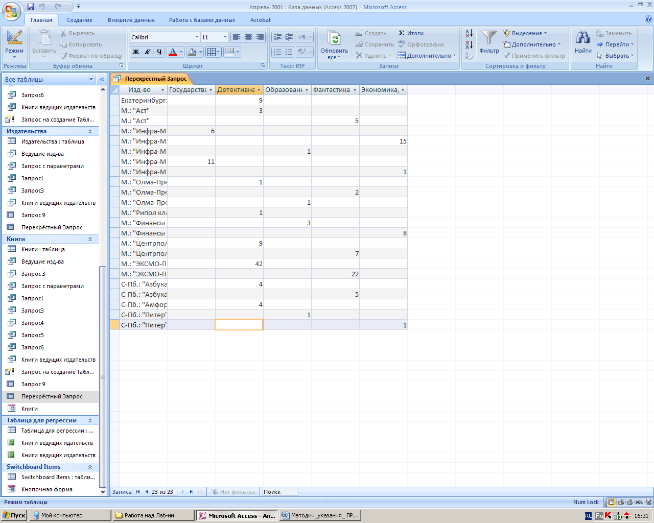Open the Acrobat ribbon tab
Image resolution: width=654 pixels, height=523 pixels.
pos(261,20)
